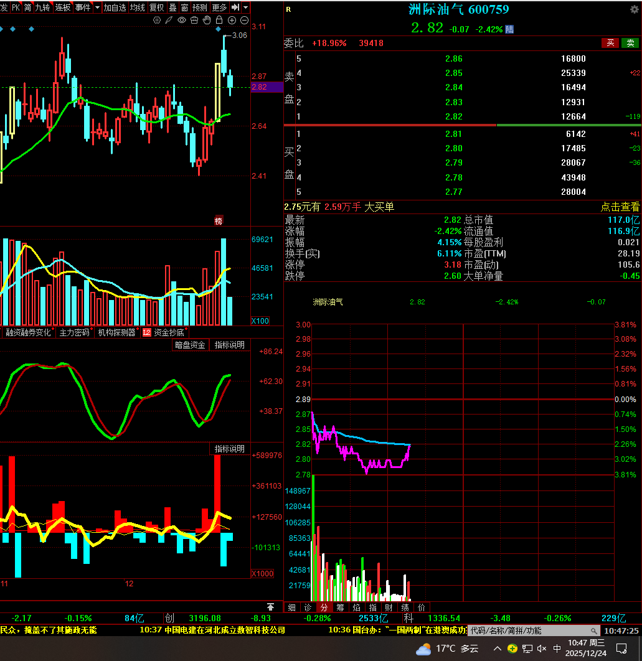Click the skip-to-end arrow icon in toolbar
Viewport: 642px width, 661px height.
coord(235,7)
